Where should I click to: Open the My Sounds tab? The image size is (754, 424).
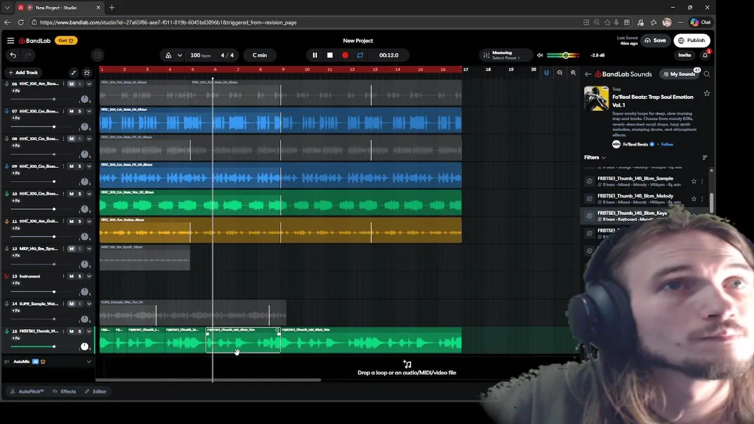coord(679,74)
